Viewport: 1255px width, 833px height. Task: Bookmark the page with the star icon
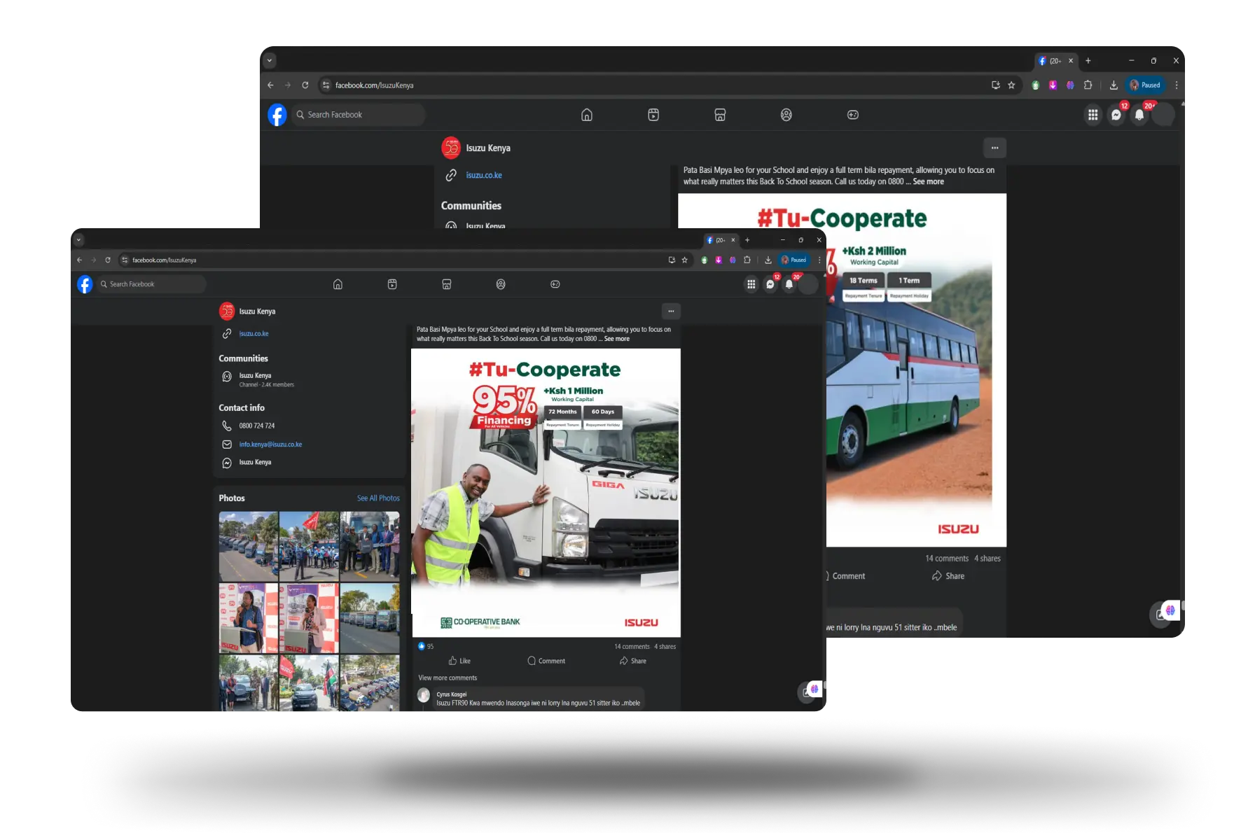point(684,260)
